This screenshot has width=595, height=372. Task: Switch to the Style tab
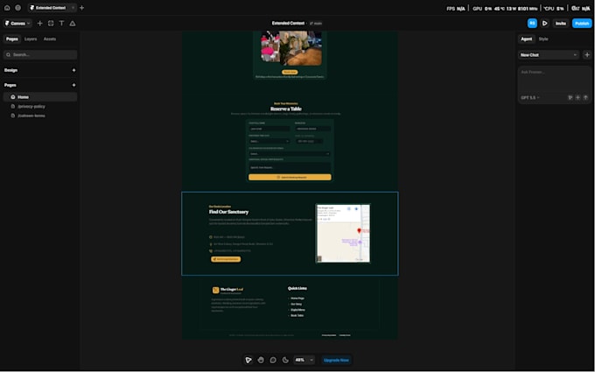coord(543,39)
